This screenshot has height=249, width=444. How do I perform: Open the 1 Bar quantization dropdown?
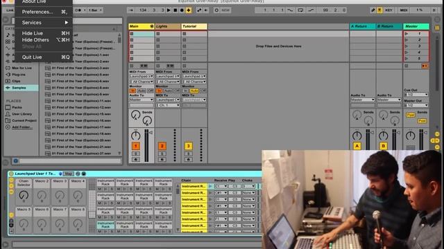tap(95, 10)
